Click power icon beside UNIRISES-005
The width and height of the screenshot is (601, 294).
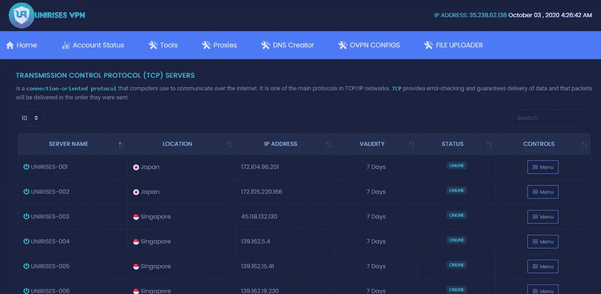(26, 266)
